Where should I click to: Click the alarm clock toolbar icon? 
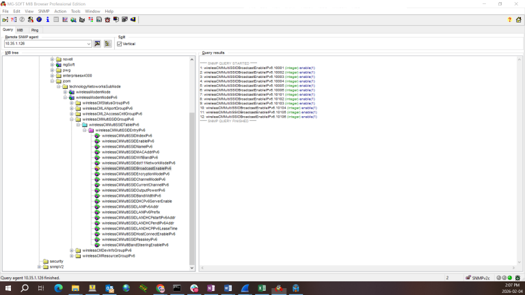pos(107,20)
